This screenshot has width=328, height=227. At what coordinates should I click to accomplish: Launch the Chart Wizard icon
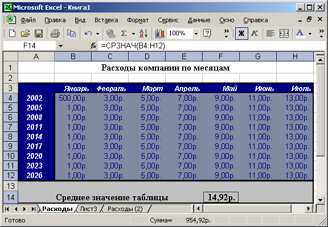pyautogui.click(x=160, y=33)
